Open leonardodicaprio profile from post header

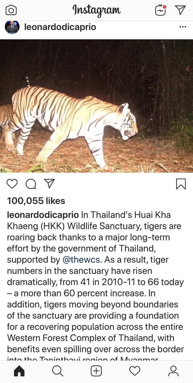60,27
